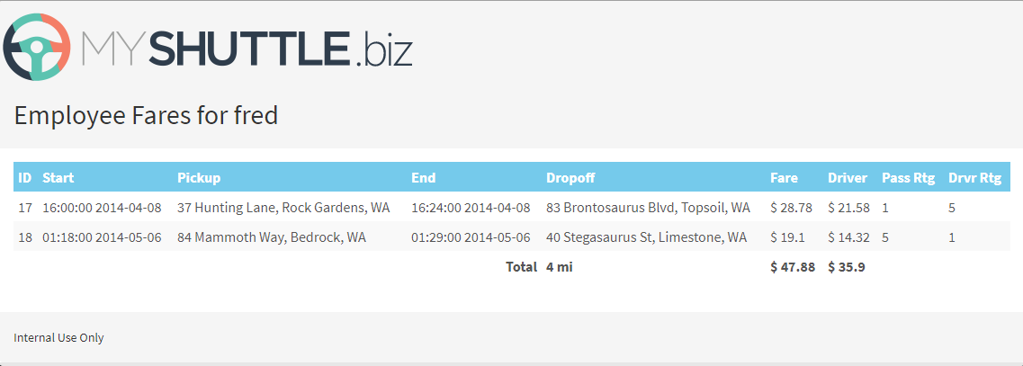Screen dimensions: 1023x366
Task: Click the Pickup column header
Action: coord(199,177)
